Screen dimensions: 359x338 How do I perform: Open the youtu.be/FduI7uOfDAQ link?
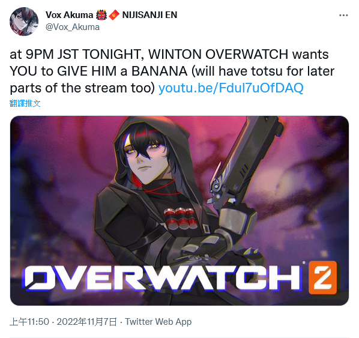(231, 88)
